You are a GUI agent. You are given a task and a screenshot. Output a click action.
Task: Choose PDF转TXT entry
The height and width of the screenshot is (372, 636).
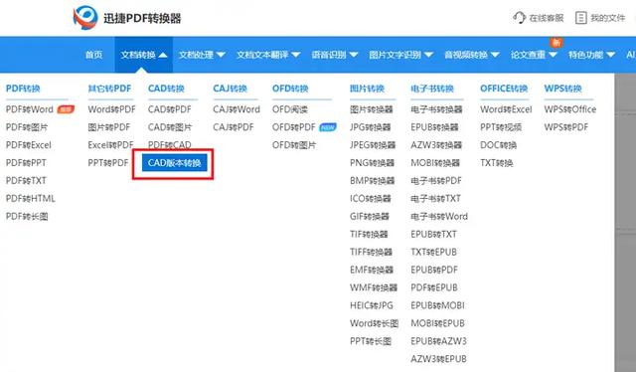pyautogui.click(x=26, y=181)
